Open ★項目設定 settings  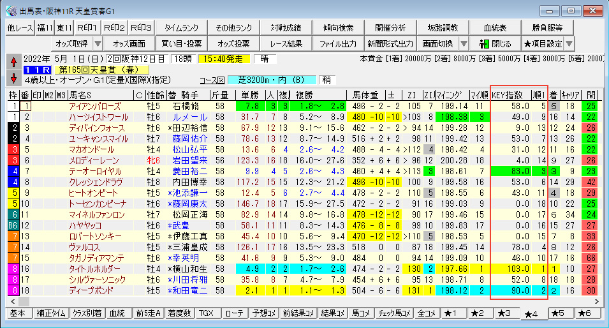click(x=543, y=43)
